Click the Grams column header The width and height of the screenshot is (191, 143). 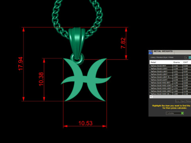point(177,62)
